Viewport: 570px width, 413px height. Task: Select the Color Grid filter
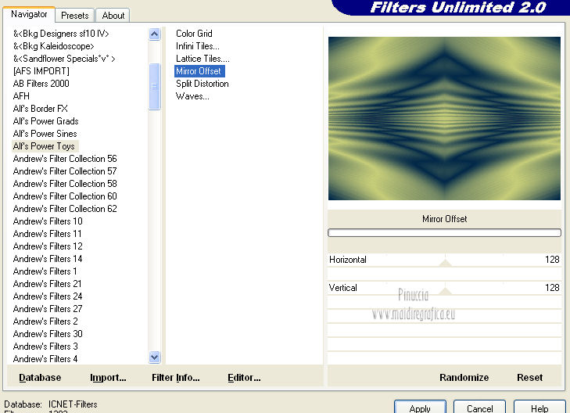[x=194, y=34]
